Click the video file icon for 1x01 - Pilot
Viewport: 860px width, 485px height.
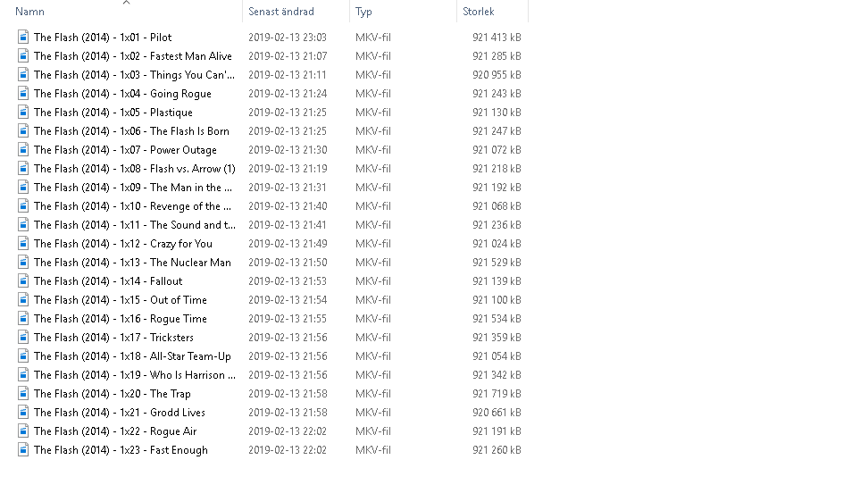point(23,38)
